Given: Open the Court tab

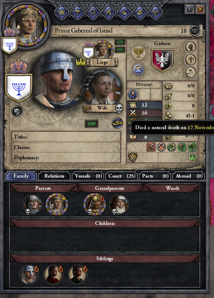Looking at the screenshot, I should click(x=122, y=176).
